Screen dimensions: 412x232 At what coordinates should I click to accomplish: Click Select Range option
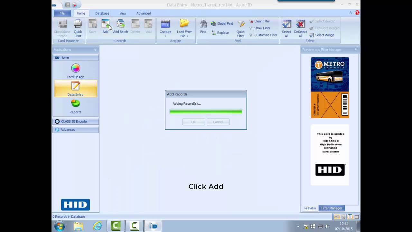pos(322,35)
